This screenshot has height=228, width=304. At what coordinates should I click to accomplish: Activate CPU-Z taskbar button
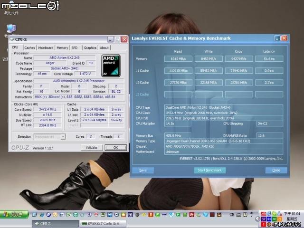(55, 224)
